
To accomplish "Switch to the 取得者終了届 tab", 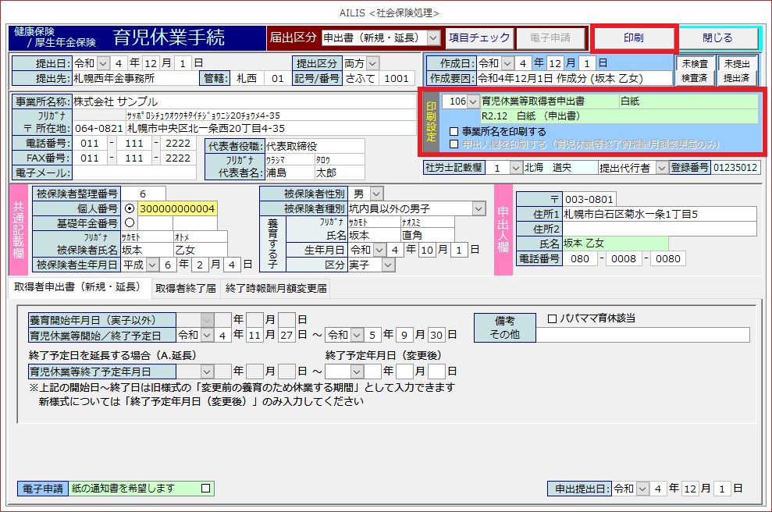I will (185, 289).
